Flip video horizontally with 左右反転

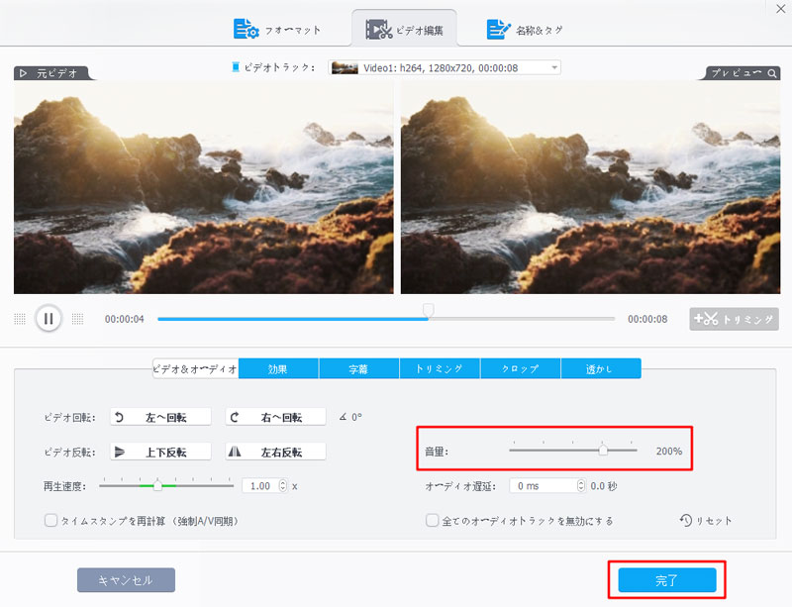(x=275, y=452)
